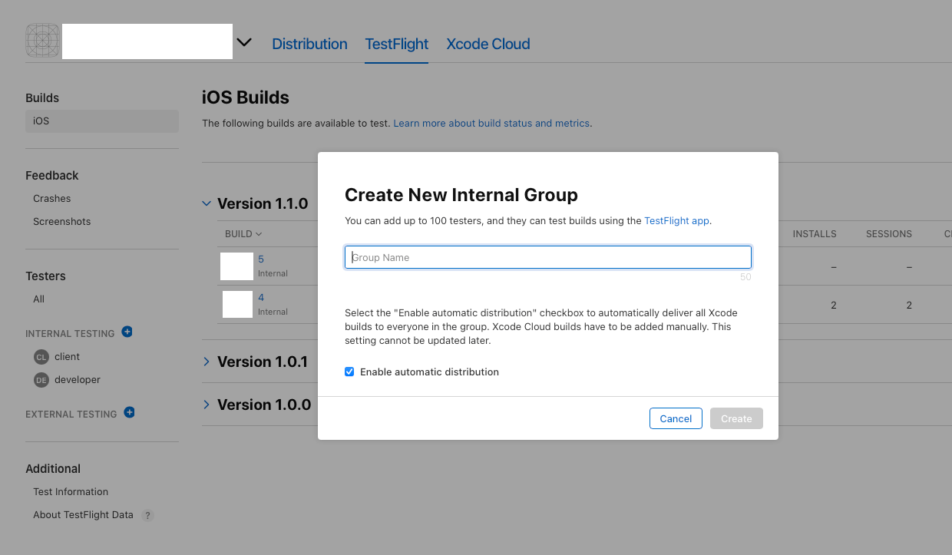The height and width of the screenshot is (555, 952).
Task: Expand the Version 1.0.1 section
Action: click(x=207, y=362)
